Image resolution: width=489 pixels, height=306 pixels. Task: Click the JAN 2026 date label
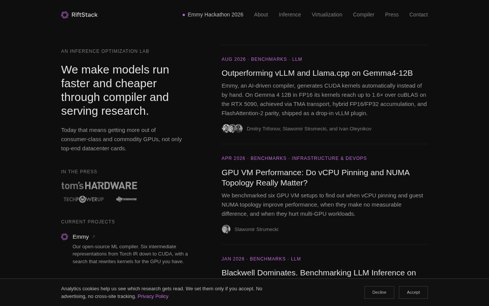(233, 259)
